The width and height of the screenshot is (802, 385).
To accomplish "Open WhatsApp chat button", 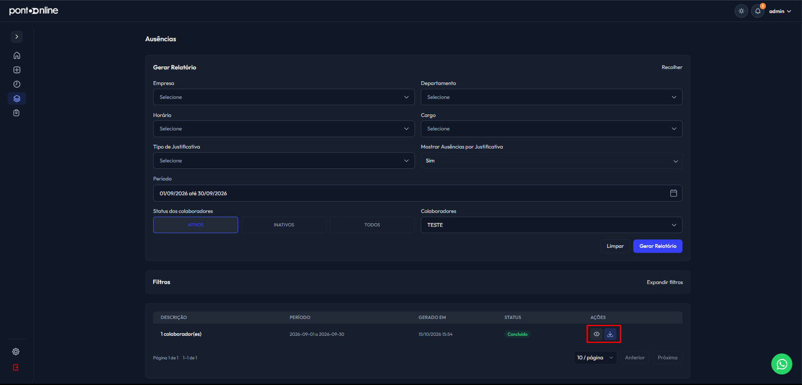I will 781,364.
